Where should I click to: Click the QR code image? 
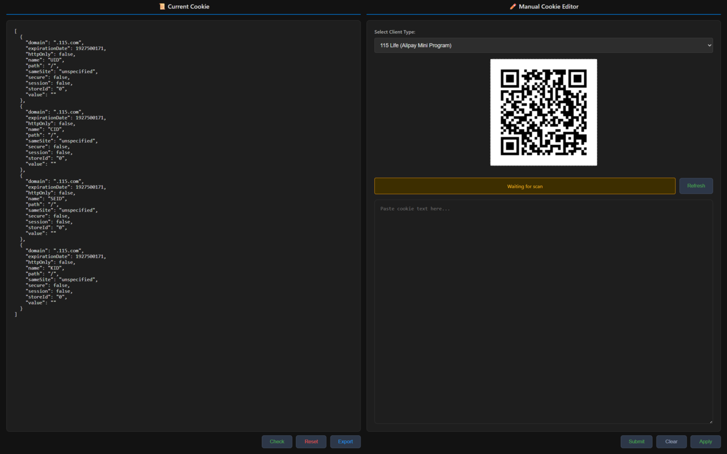pyautogui.click(x=543, y=112)
